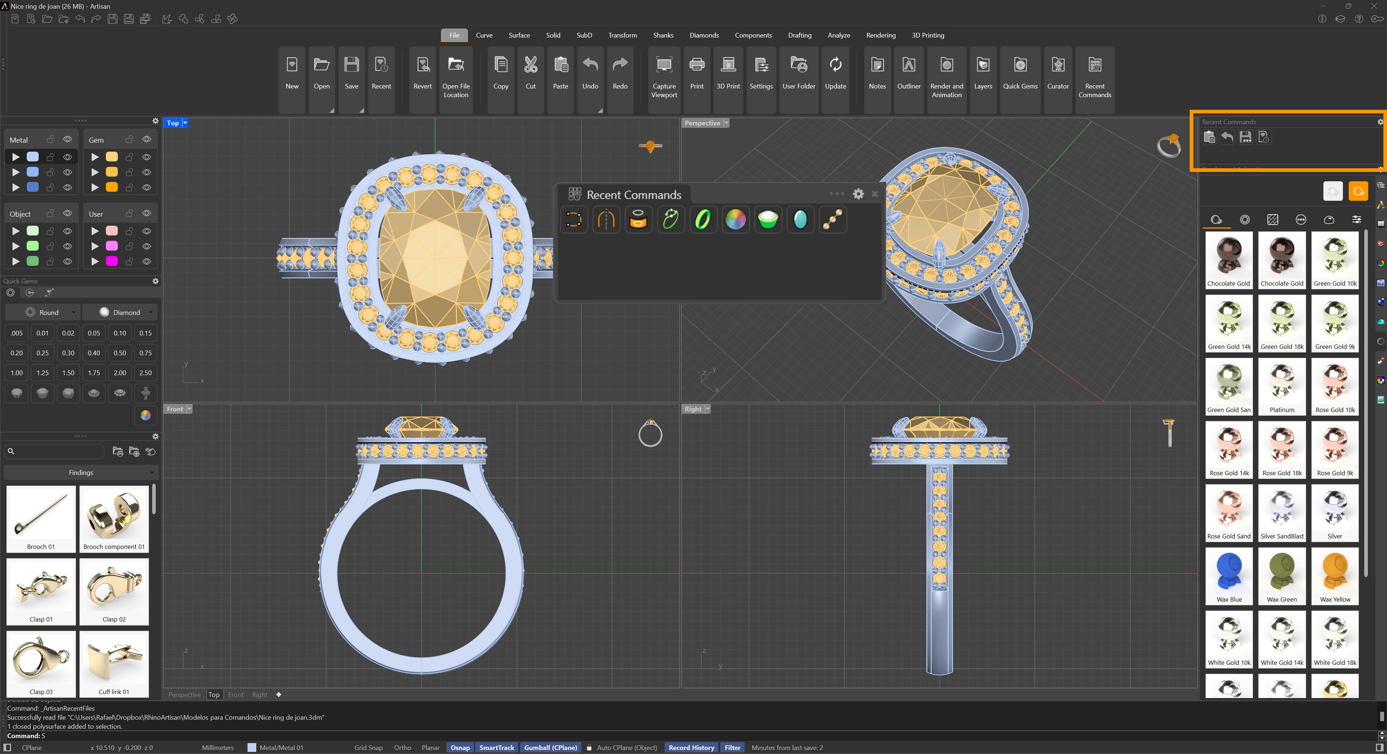Click the Filter status bar button
This screenshot has height=754, width=1387.
coord(732,747)
